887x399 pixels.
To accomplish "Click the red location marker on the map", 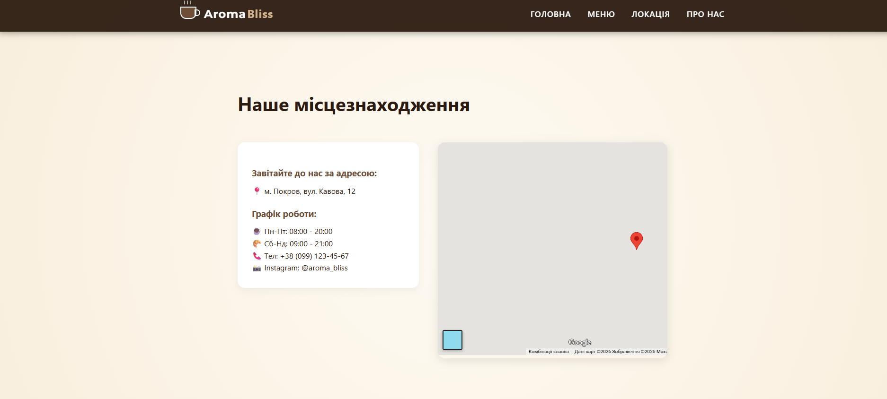I will click(636, 240).
